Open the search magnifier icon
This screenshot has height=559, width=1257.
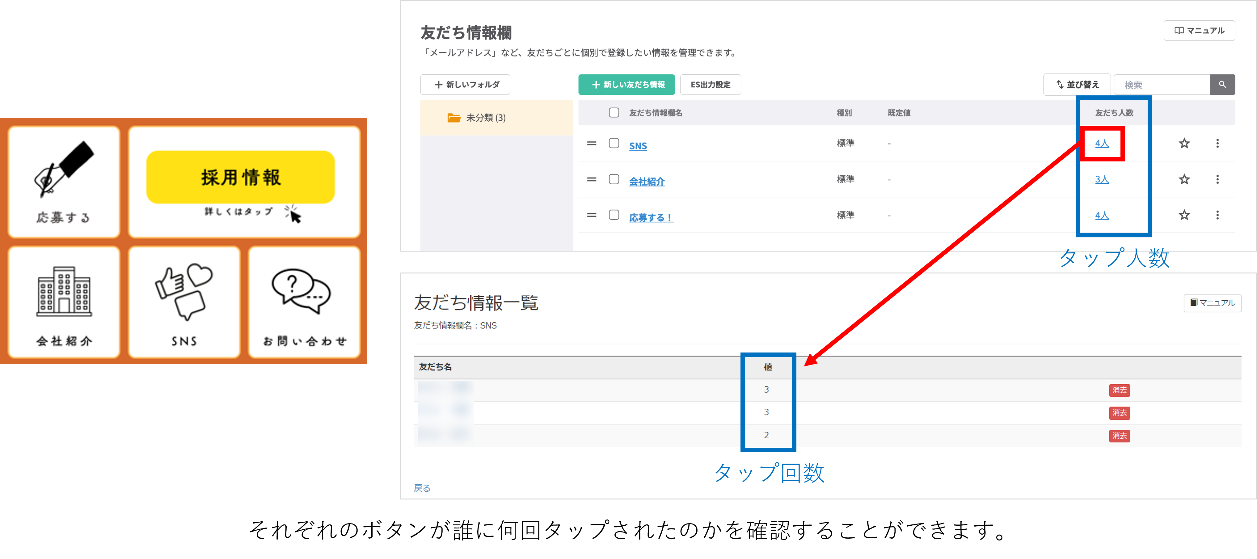(1222, 84)
